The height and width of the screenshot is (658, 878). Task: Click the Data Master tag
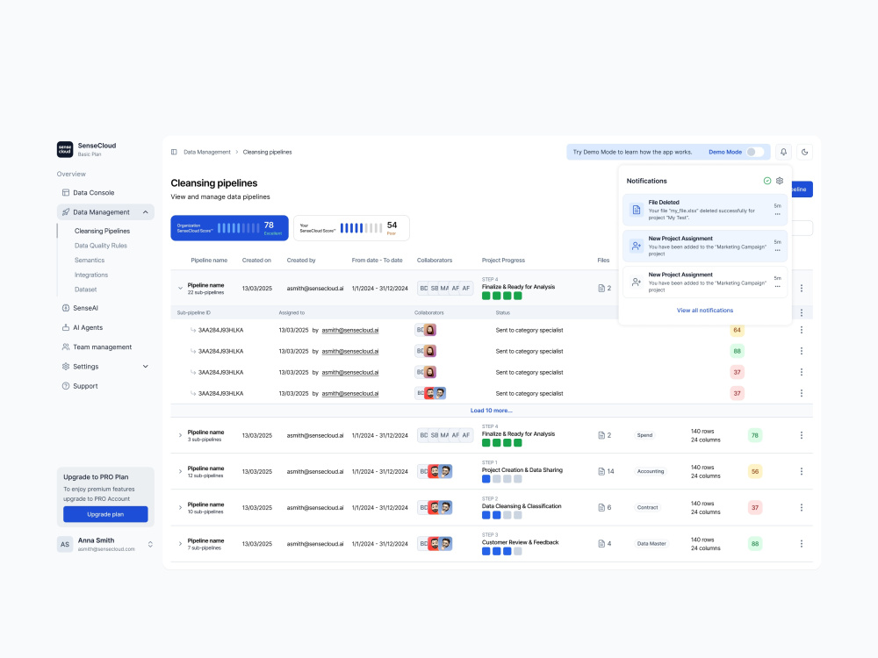[x=651, y=544]
